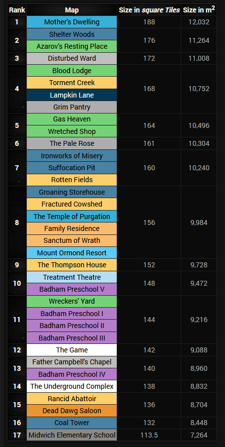Click the Midwich Elementary School entry
The width and height of the screenshot is (225, 447).
(72, 435)
